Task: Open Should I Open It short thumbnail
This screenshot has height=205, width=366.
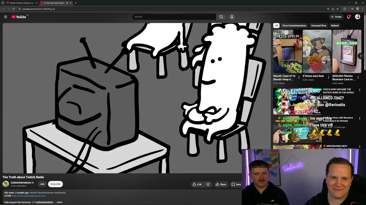Action: coord(287,52)
